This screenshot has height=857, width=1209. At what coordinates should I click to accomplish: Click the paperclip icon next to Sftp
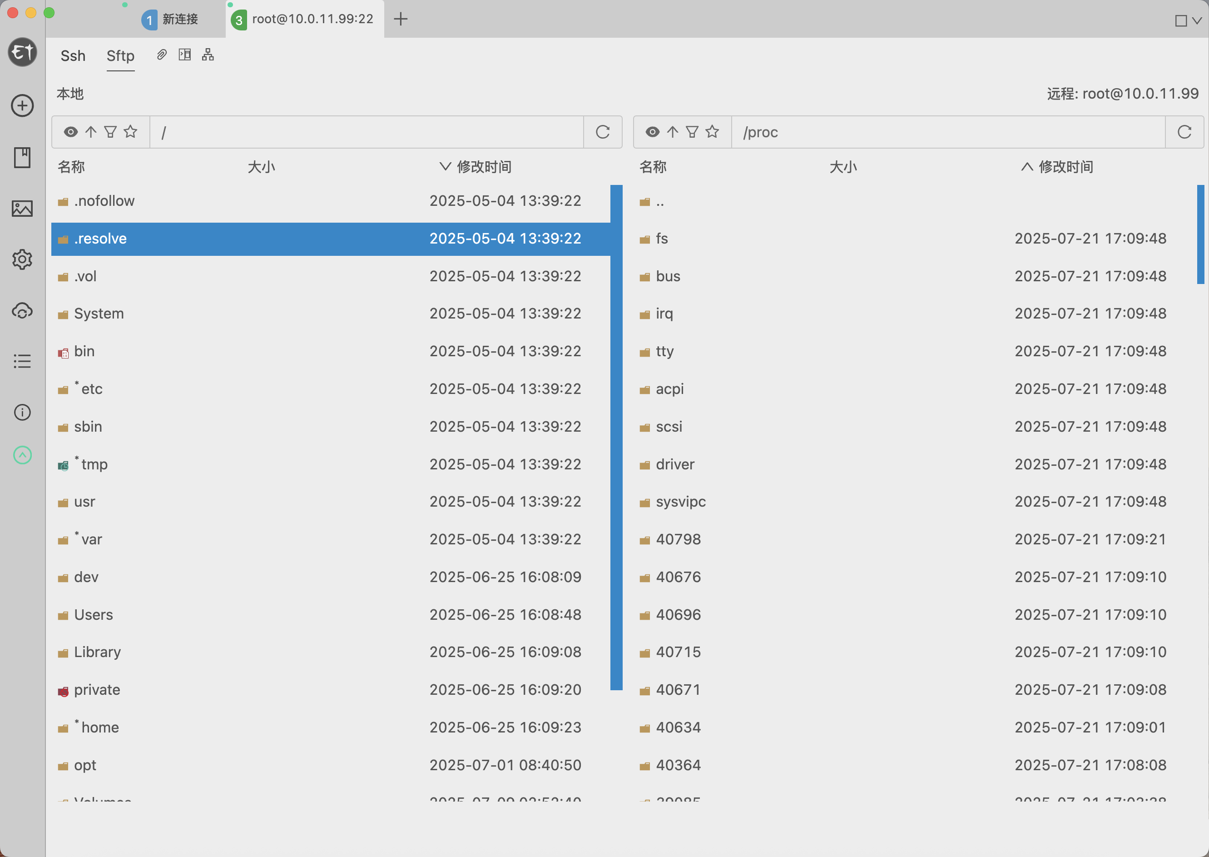162,55
